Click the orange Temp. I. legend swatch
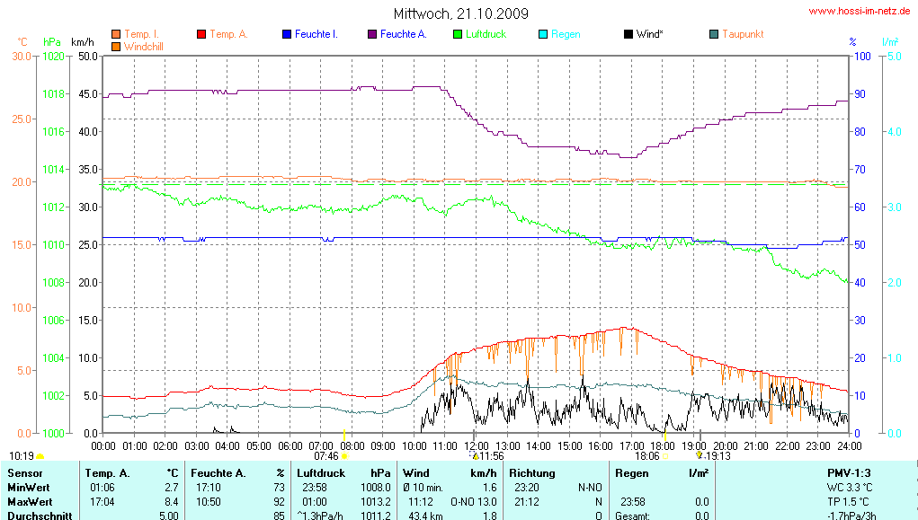Image resolution: width=918 pixels, height=520 pixels. point(116,35)
